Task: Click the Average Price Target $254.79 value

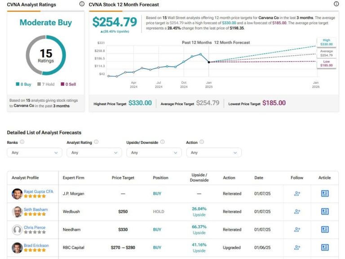Action: (208, 103)
